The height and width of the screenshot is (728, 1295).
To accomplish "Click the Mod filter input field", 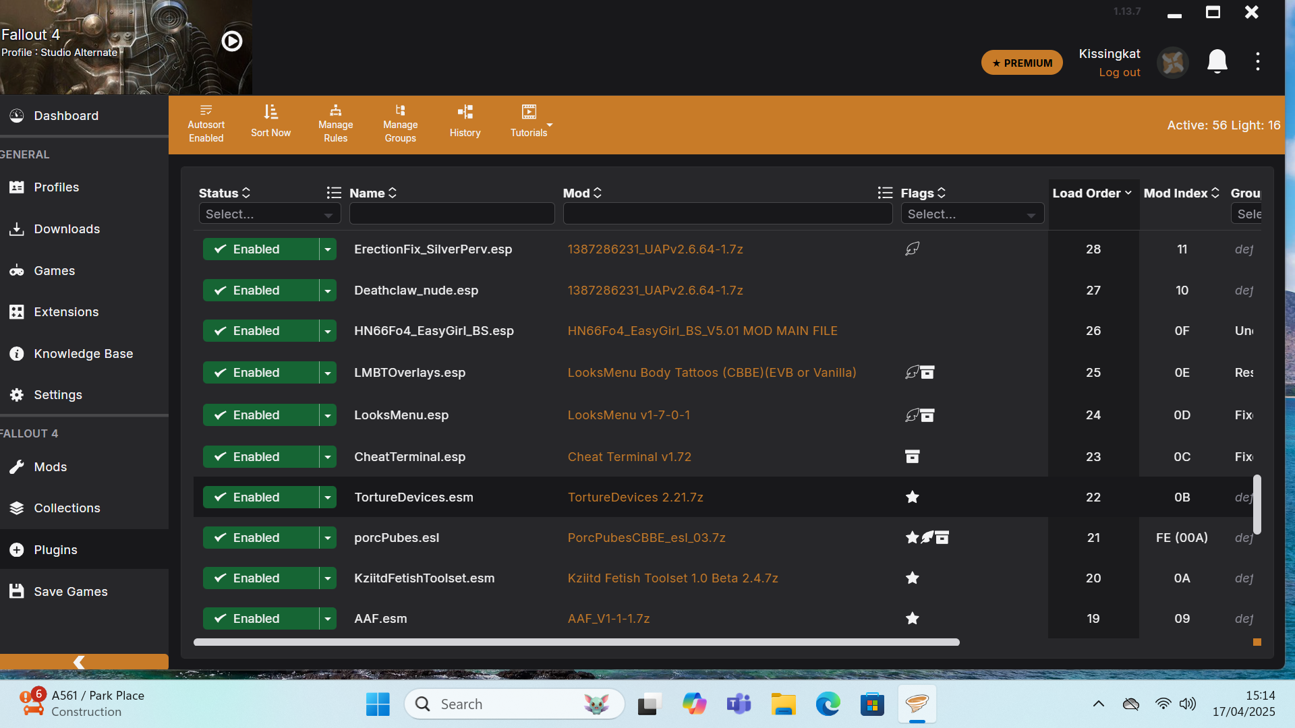I will point(728,214).
